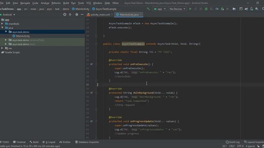The height and width of the screenshot is (148, 264).
Task: Open the Code menu
Action: pos(35,3)
